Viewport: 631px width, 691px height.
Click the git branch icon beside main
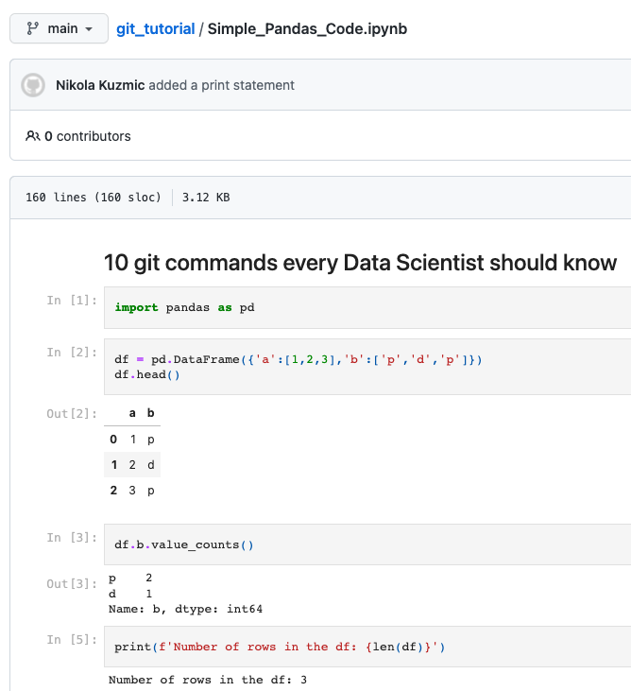31,28
